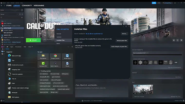This screenshot has height=104, width=185.
Task: Open Google Chrome top app tile
Action: tap(55, 57)
